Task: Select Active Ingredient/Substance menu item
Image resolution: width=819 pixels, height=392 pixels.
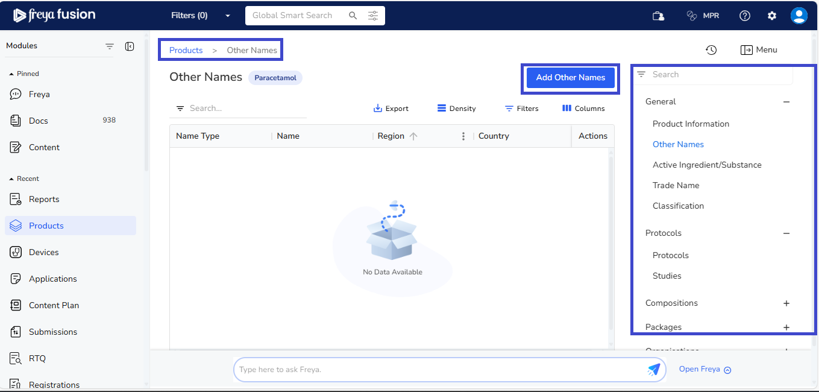Action: click(x=707, y=165)
